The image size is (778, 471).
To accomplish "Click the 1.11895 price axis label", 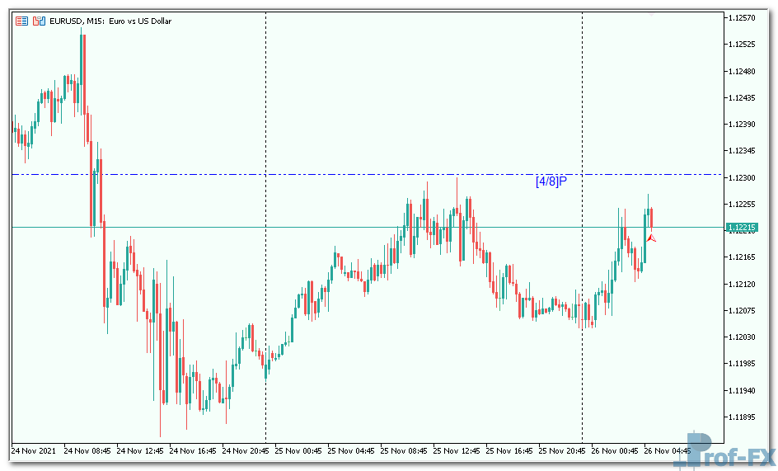I will click(x=744, y=417).
